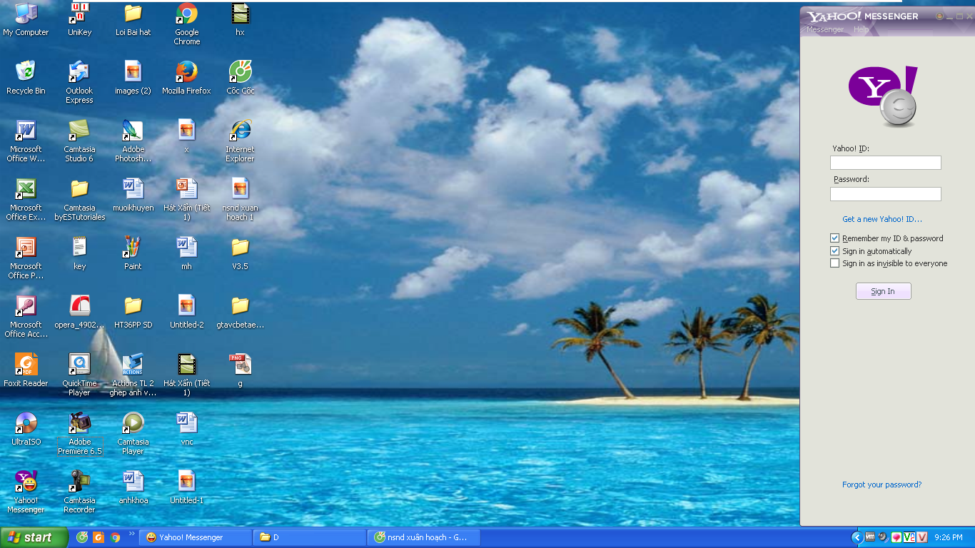Uncheck Remember my ID & password

pyautogui.click(x=834, y=238)
